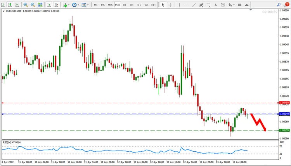Switch to line chart display

17,5
